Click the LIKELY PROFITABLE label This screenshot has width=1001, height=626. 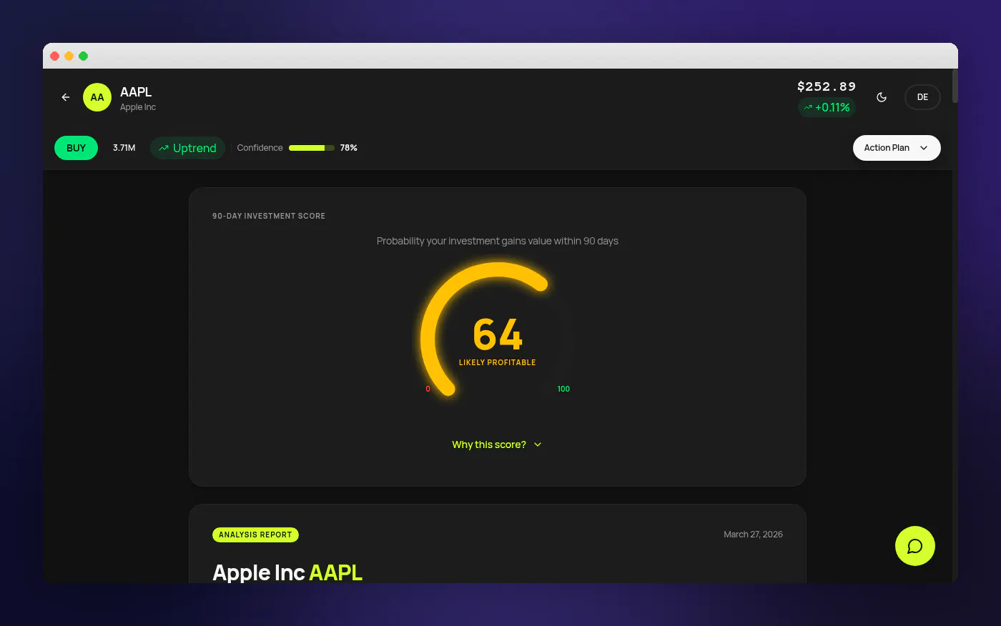(497, 362)
